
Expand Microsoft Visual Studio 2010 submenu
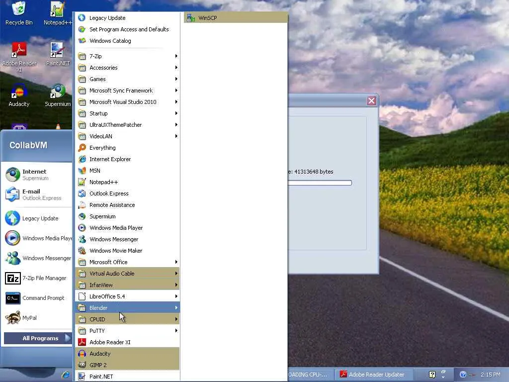point(128,102)
